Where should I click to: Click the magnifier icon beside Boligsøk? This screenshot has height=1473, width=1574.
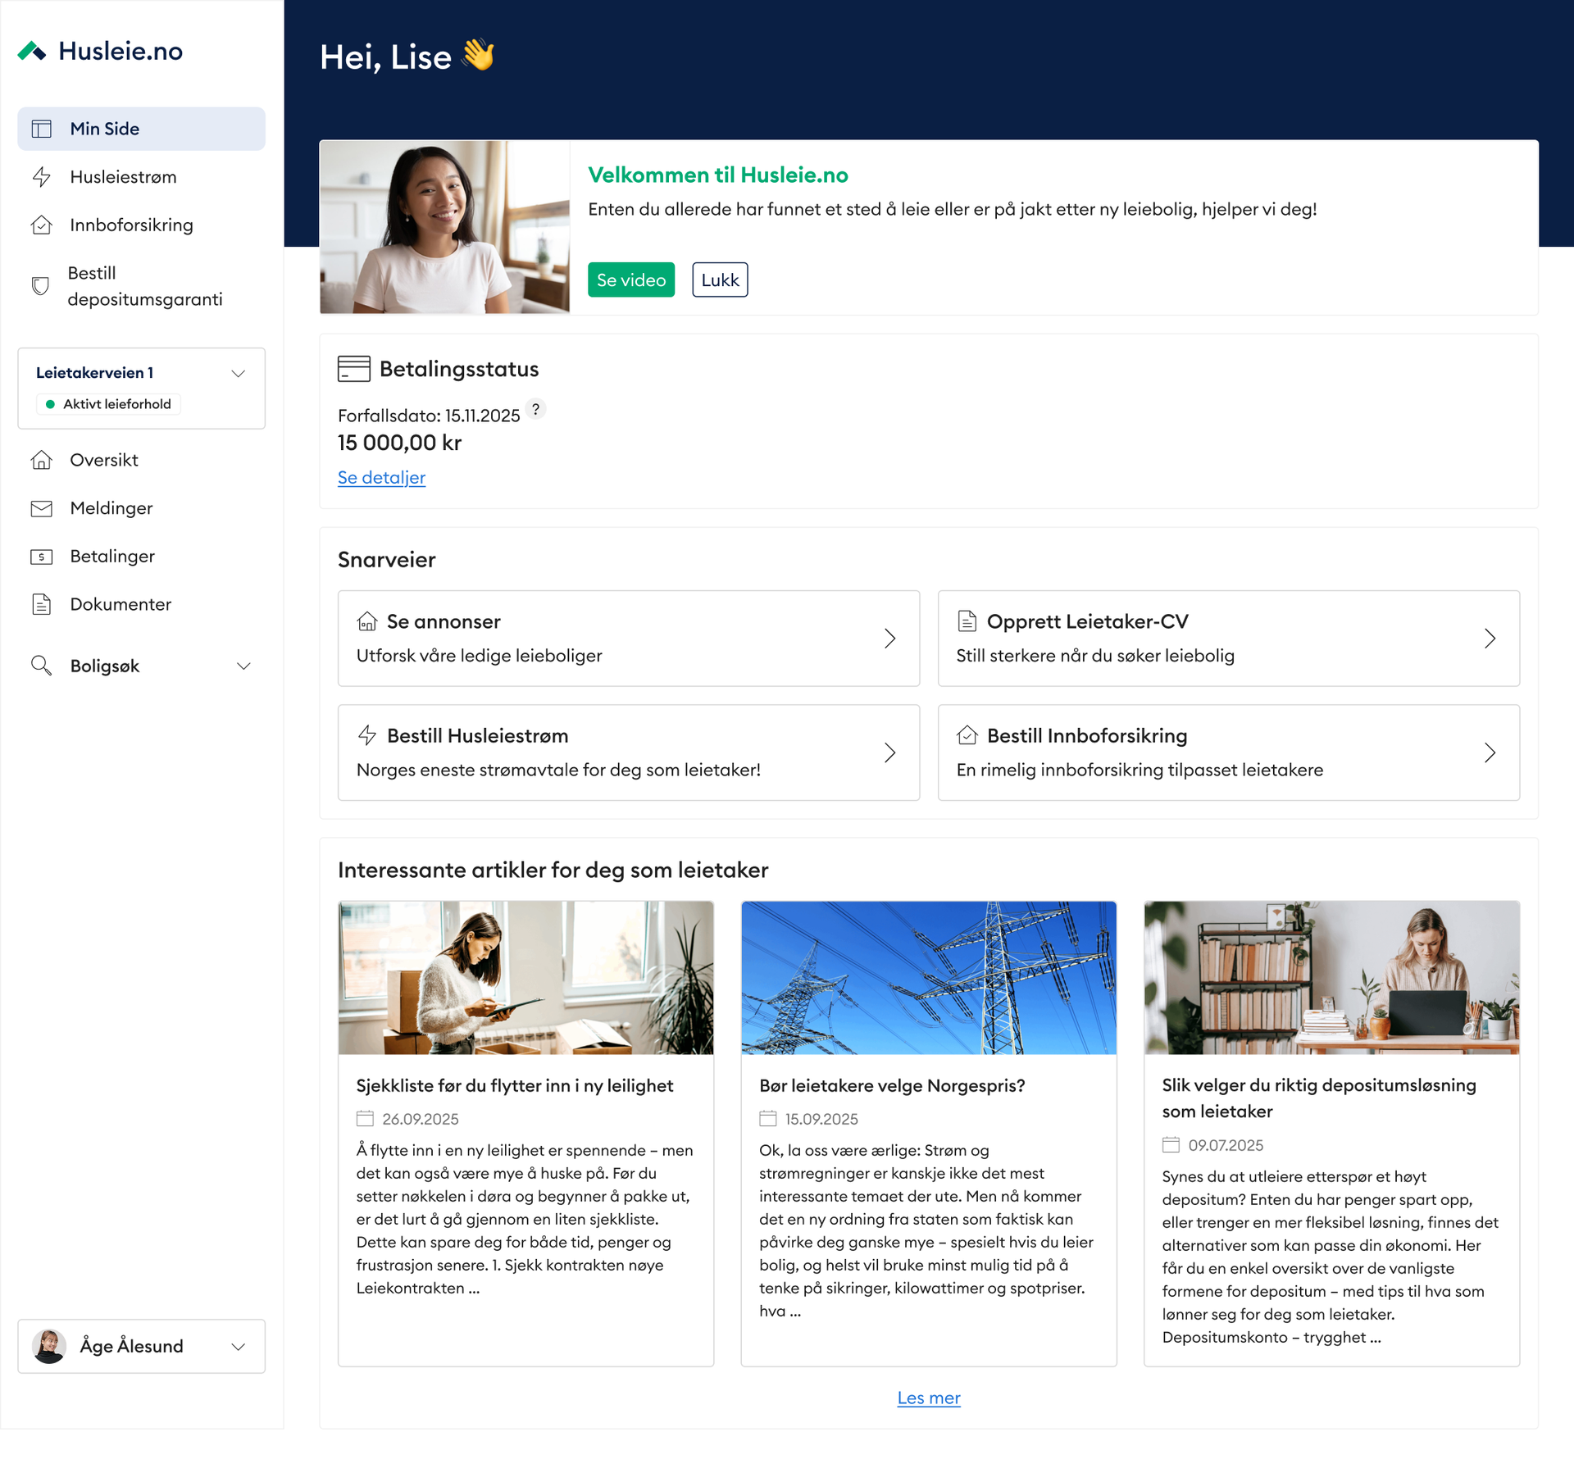tap(41, 666)
